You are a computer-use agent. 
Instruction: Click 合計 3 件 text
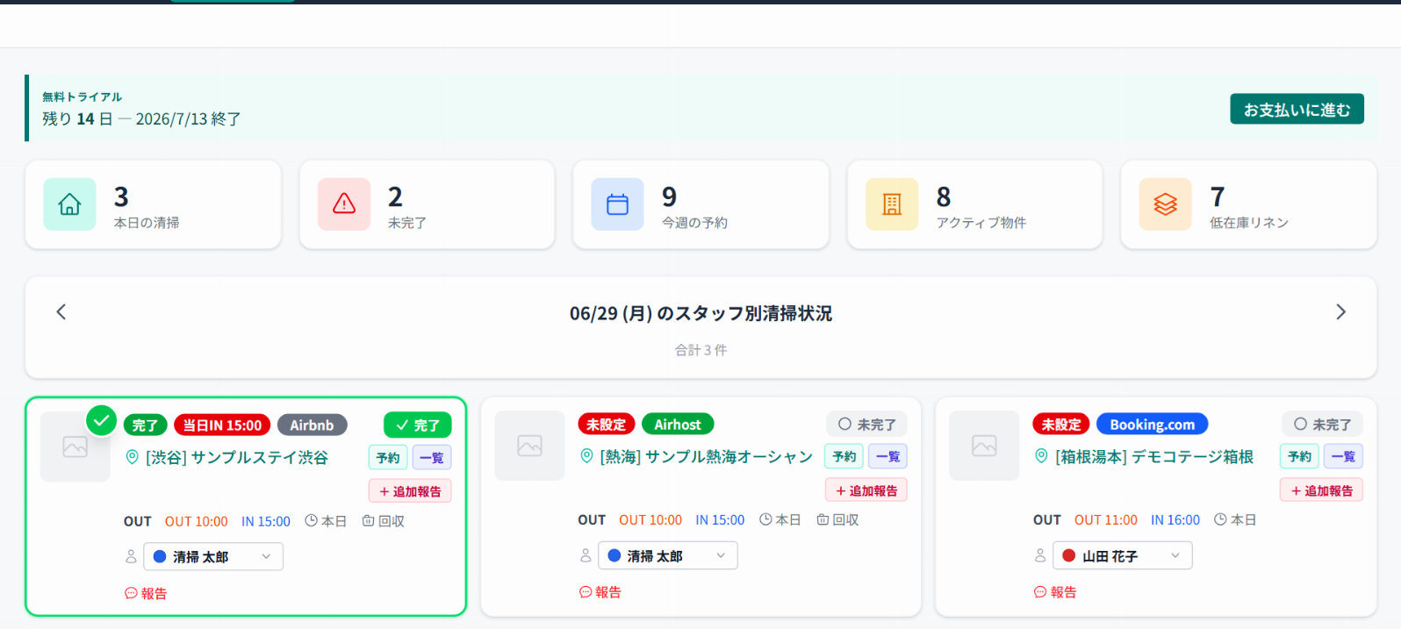pos(700,350)
